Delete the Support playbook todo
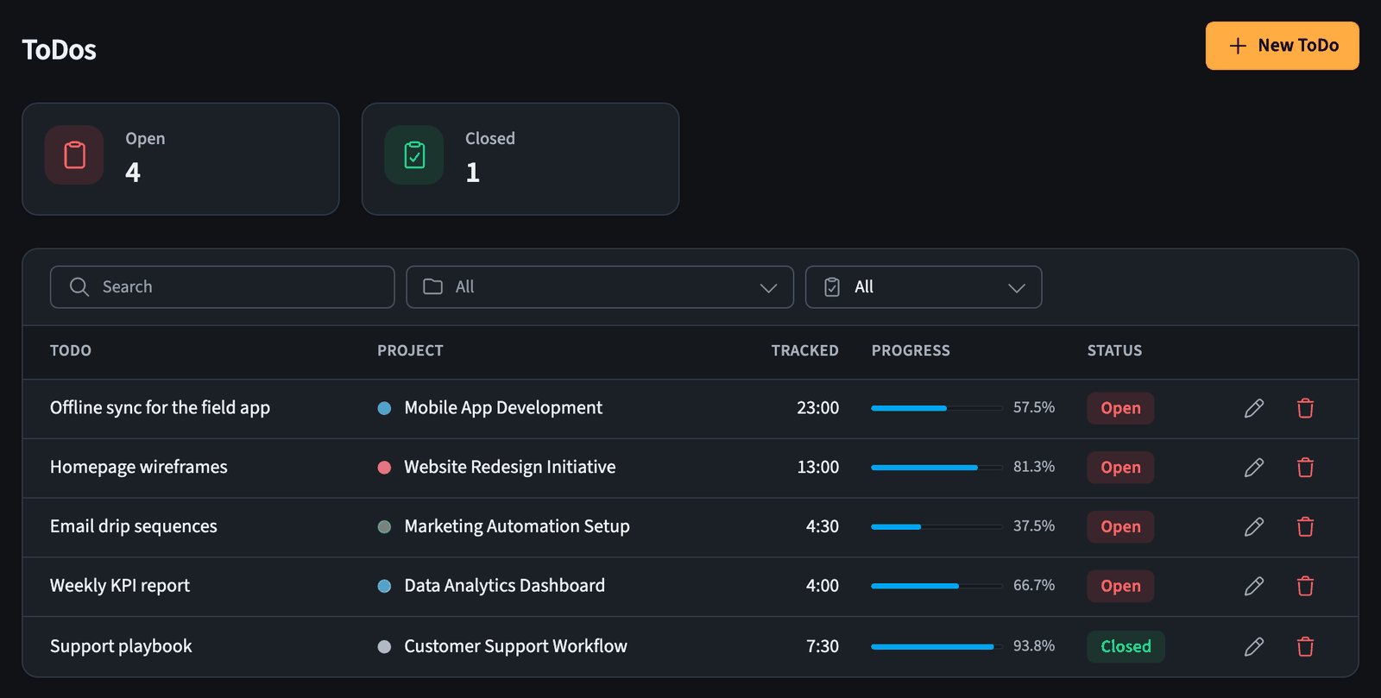This screenshot has height=698, width=1381. [x=1305, y=647]
